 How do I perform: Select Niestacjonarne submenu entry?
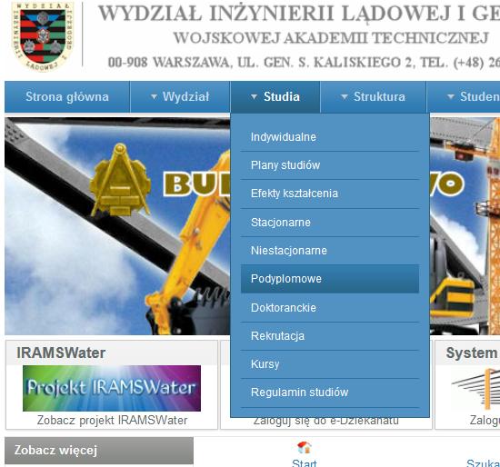pos(330,250)
